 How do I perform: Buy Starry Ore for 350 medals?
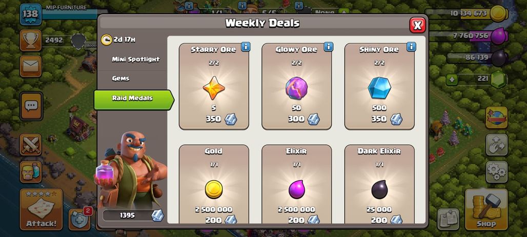click(x=214, y=86)
